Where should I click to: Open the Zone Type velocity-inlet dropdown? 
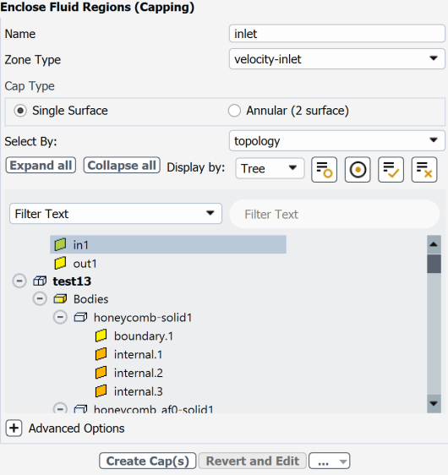[x=336, y=59]
